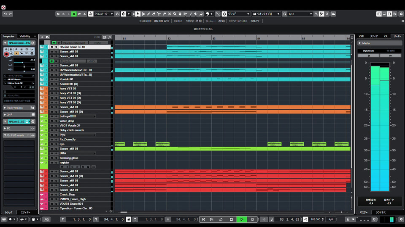Switch to the Visibility tab
The height and width of the screenshot is (227, 405).
[x=25, y=36]
